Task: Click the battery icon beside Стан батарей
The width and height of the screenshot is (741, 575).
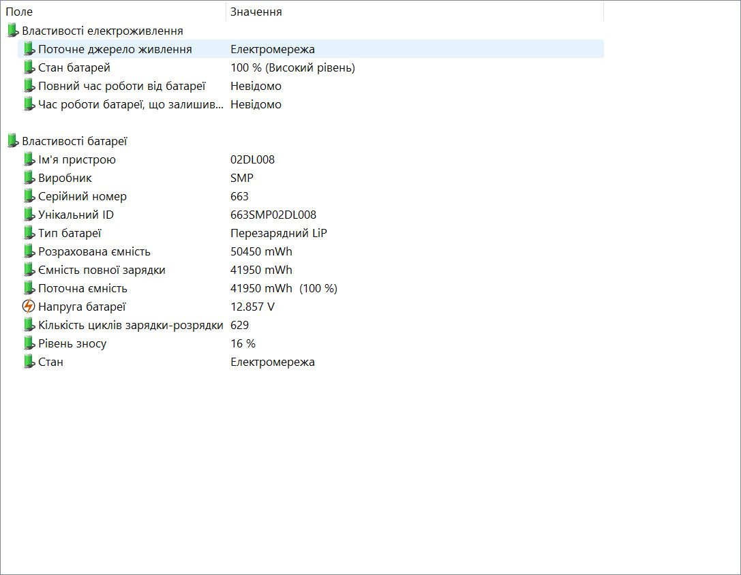Action: coord(29,67)
